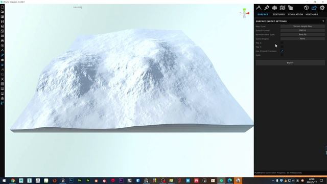Switch to the Heatmaps tab
The width and height of the screenshot is (327, 184).
pyautogui.click(x=312, y=14)
